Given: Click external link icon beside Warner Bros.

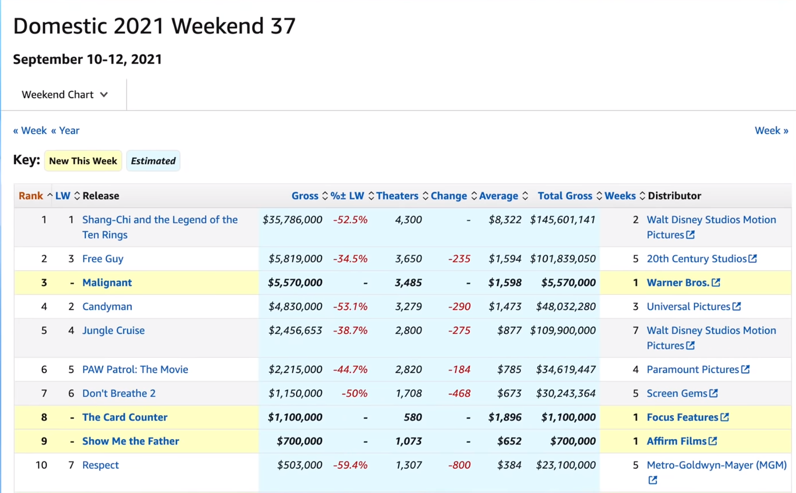Looking at the screenshot, I should [x=716, y=283].
